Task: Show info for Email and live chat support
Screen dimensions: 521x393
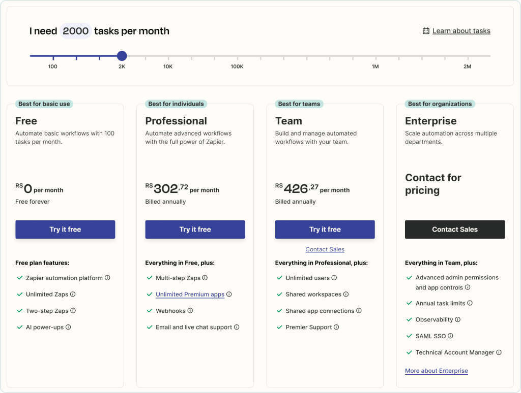Action: pos(237,327)
